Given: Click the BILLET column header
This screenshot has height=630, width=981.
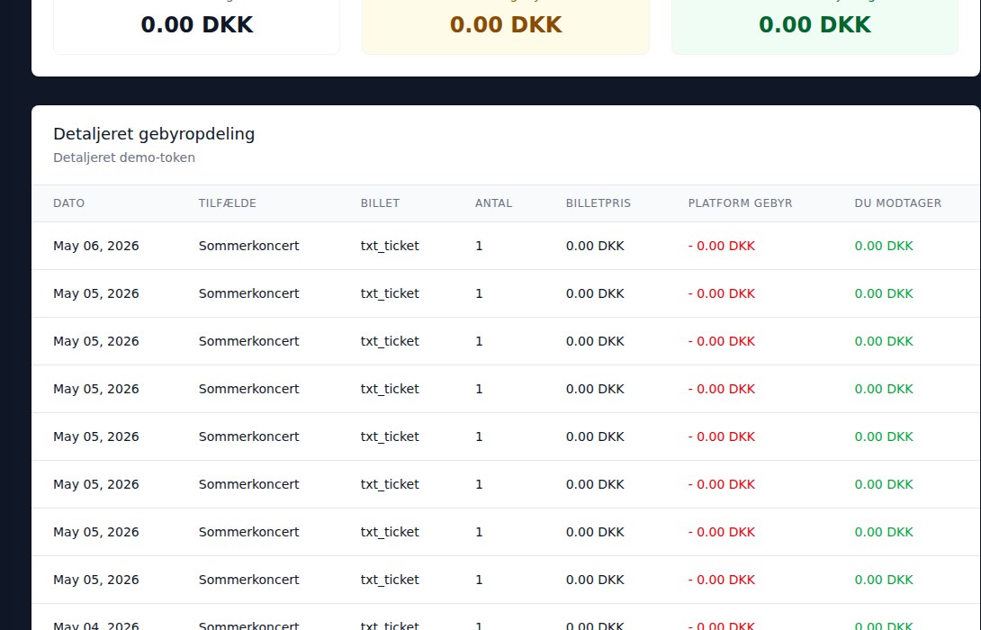Looking at the screenshot, I should point(380,203).
